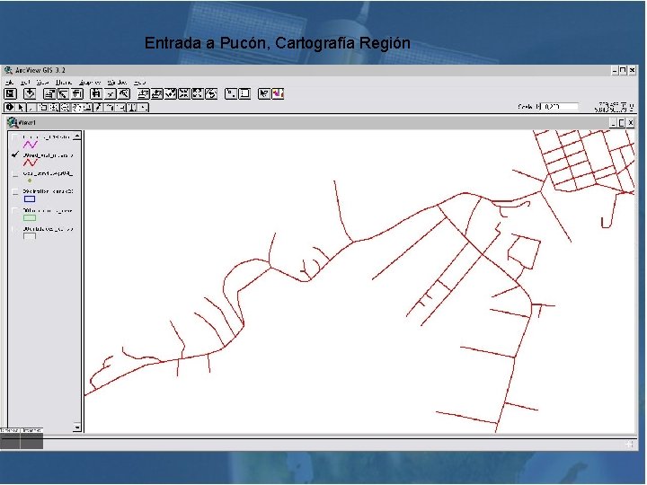The image size is (647, 485).
Task: Uncheck the visible red line theme checkbox
Action: pyautogui.click(x=15, y=154)
